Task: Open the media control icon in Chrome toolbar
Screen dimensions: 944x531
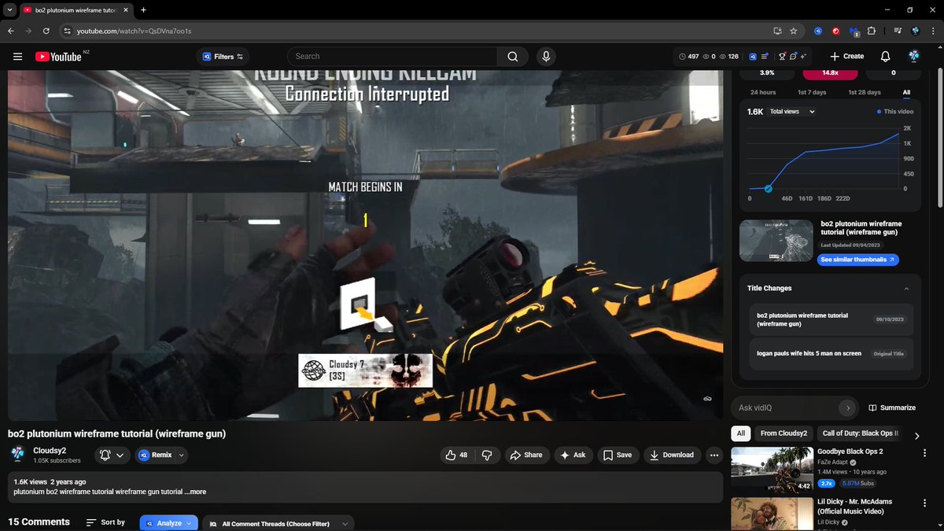Action: coord(898,31)
